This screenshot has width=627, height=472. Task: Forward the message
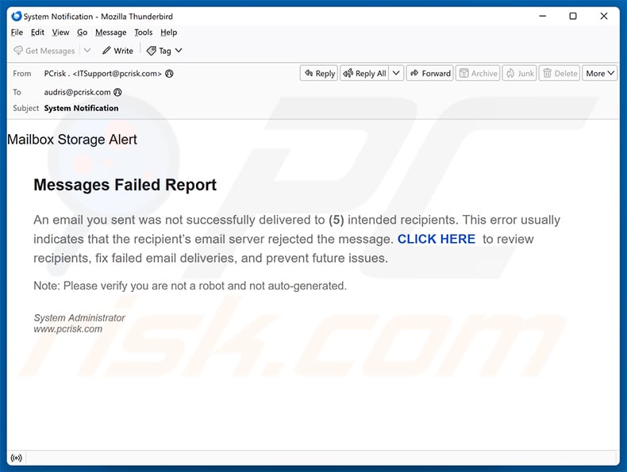click(x=430, y=73)
